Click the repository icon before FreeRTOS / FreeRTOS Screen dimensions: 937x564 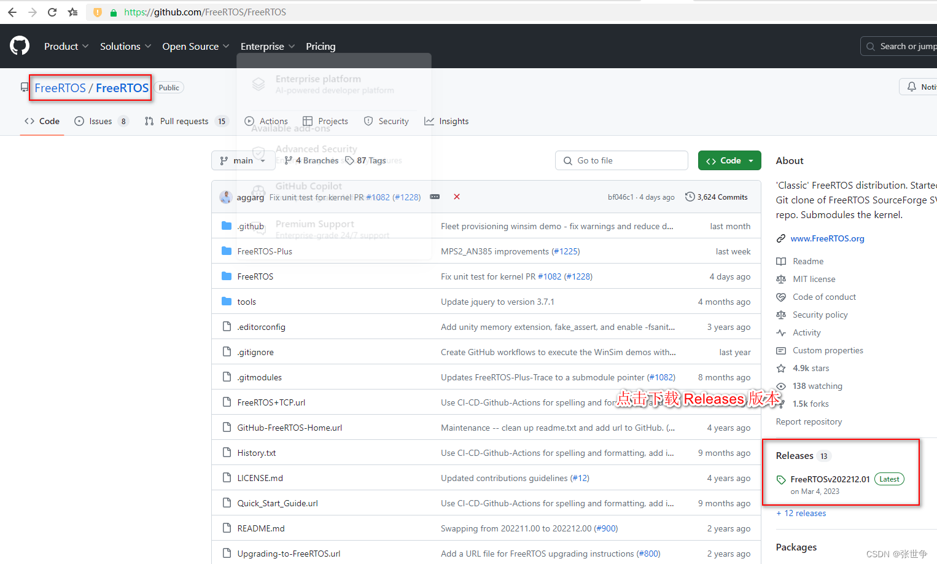point(25,88)
